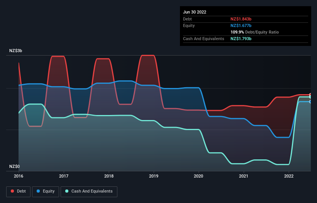Toggle the Debt legend button
317x203 pixels.
pos(19,191)
